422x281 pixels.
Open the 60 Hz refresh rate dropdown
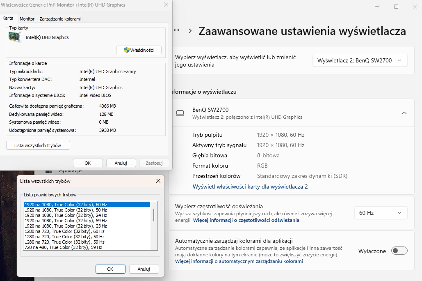coord(381,213)
